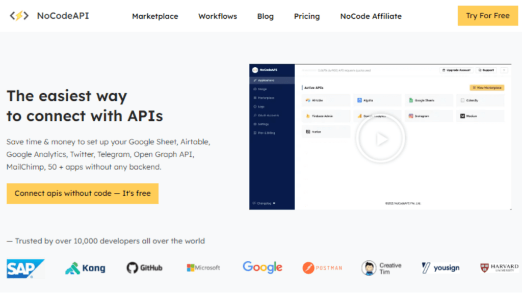Select the Notion API tile icon

307,131
